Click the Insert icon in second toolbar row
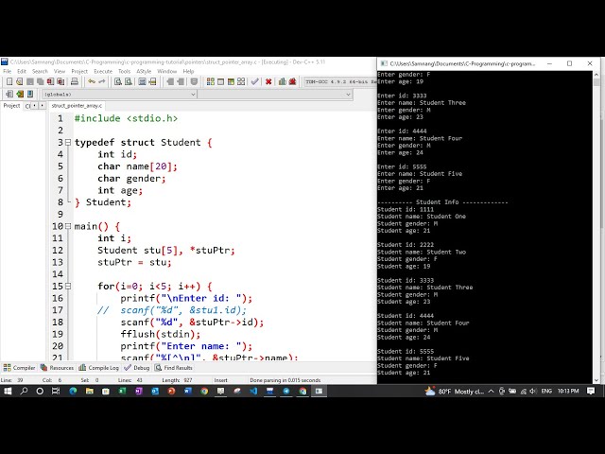The height and width of the screenshot is (454, 605). click(x=9, y=95)
